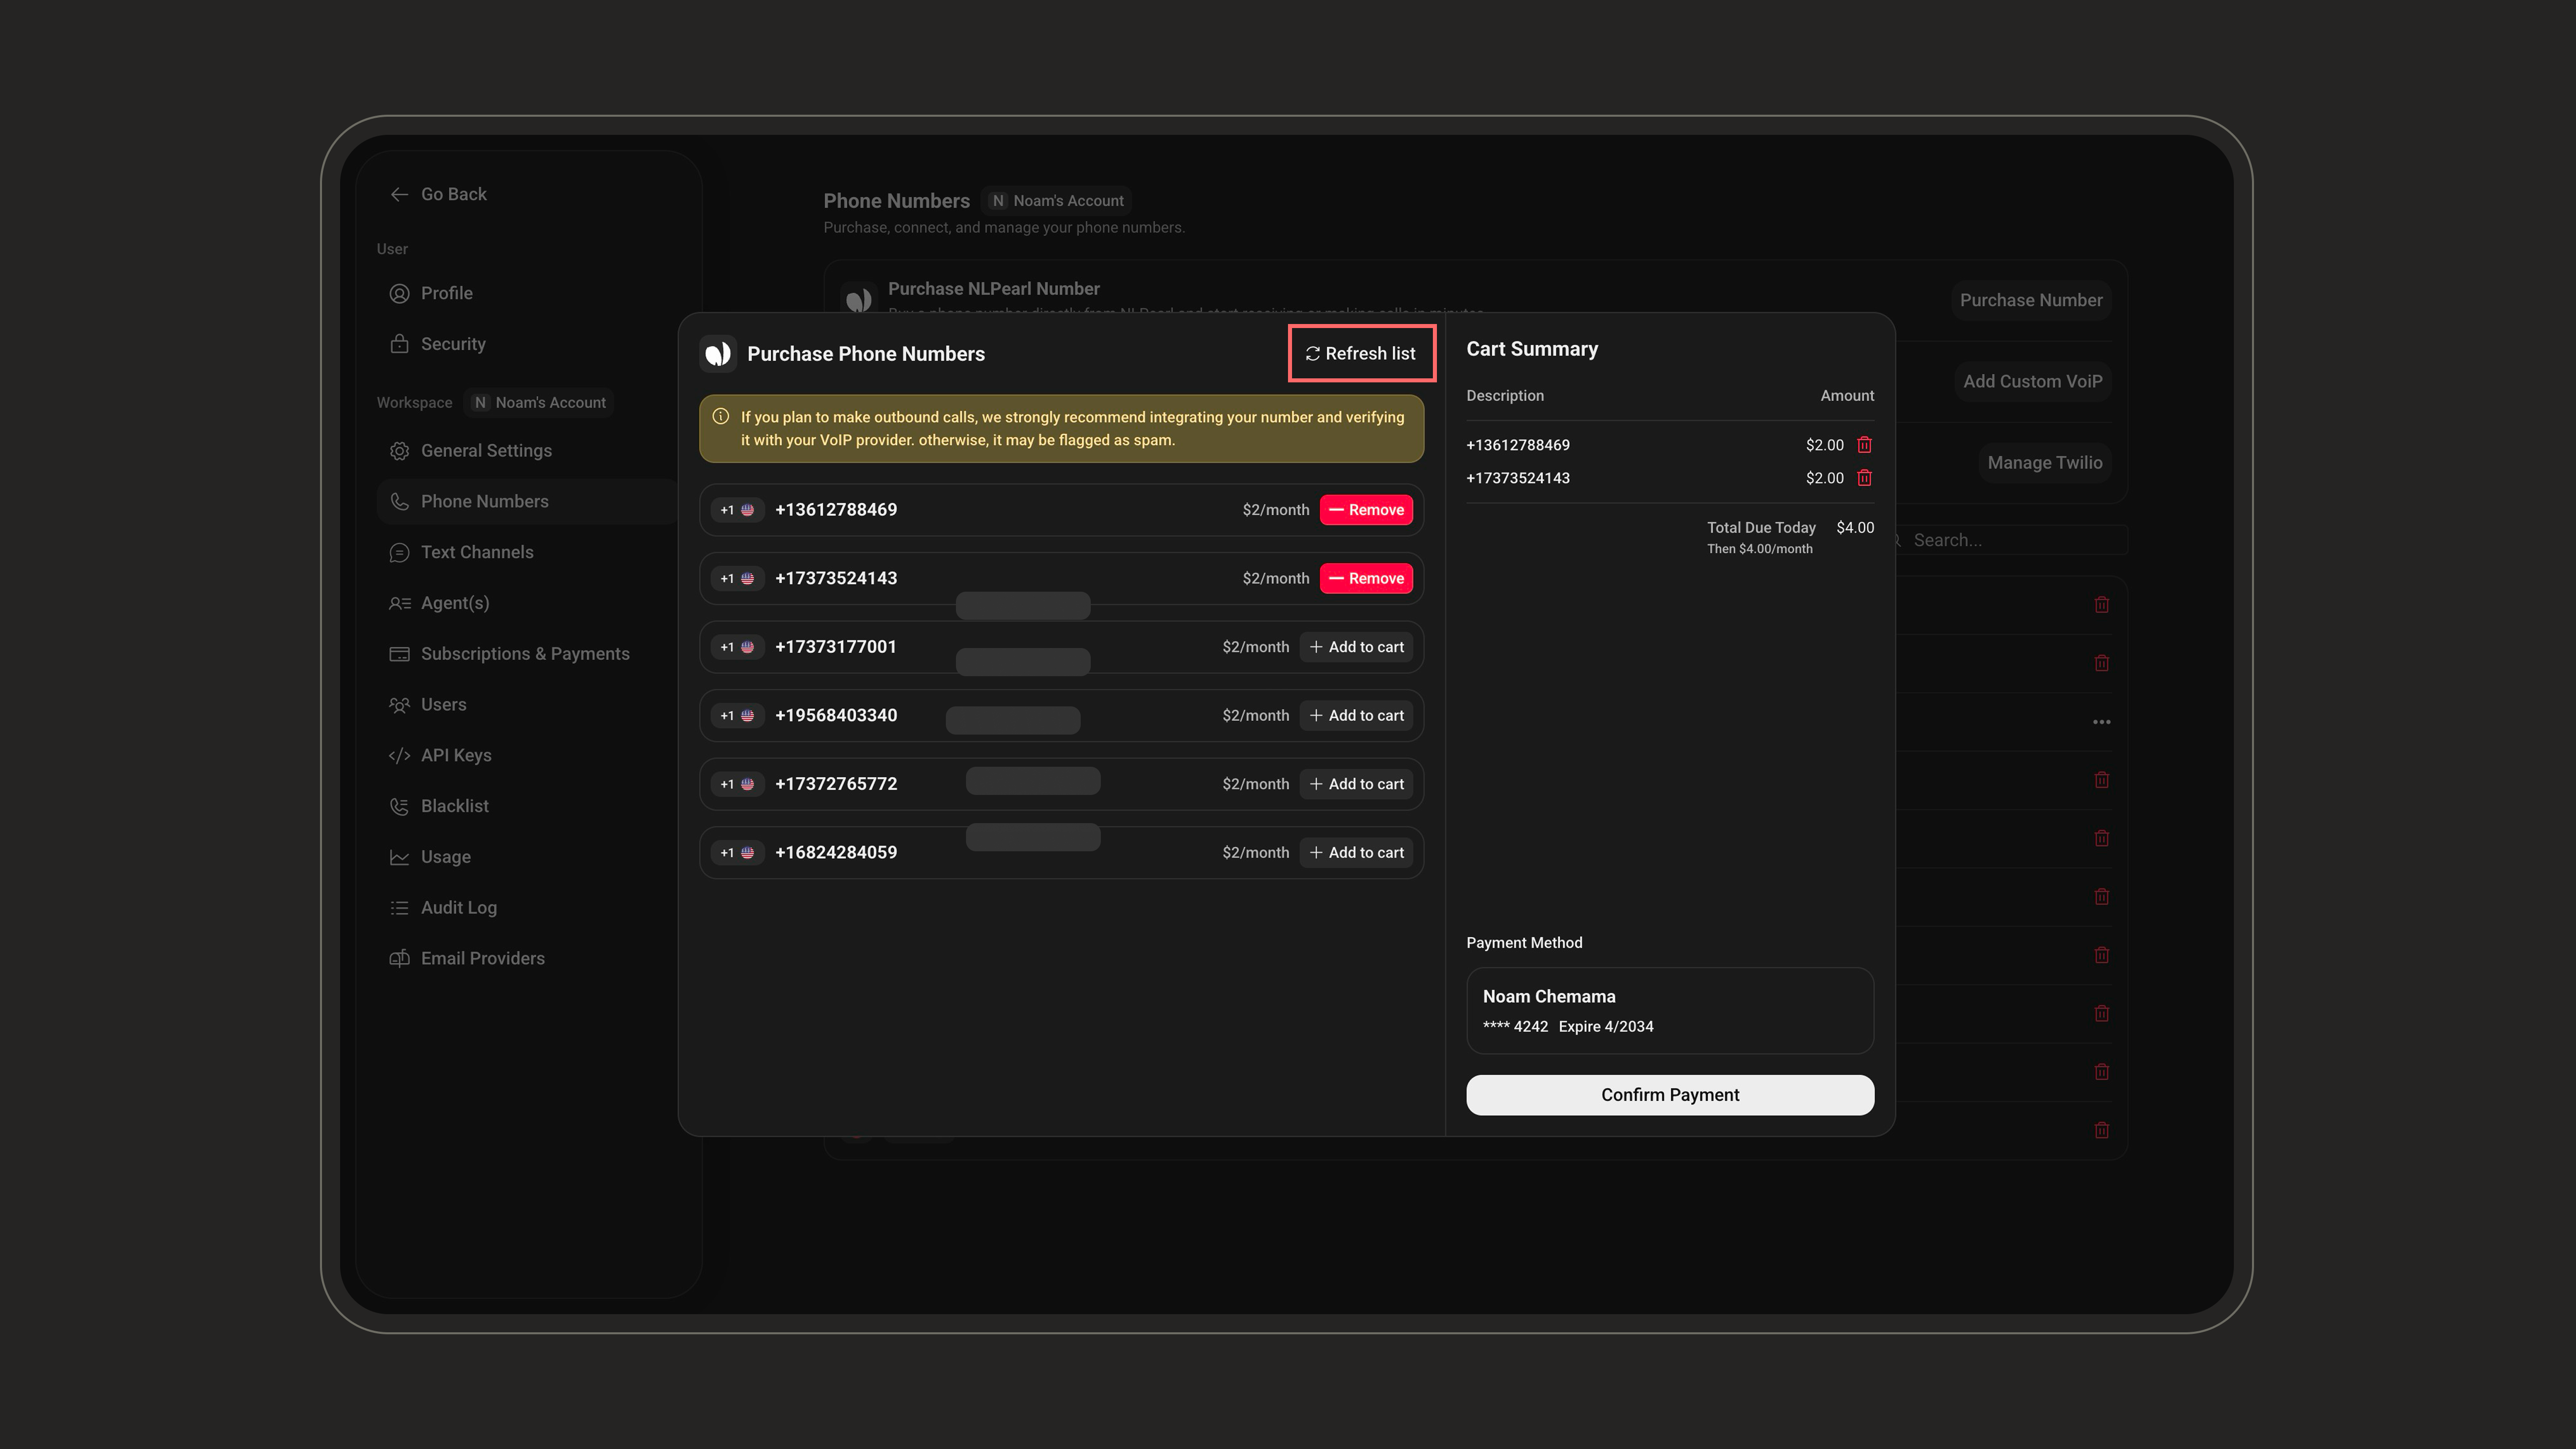Image resolution: width=2576 pixels, height=1449 pixels.
Task: Select the Security lock icon
Action: pyautogui.click(x=399, y=343)
